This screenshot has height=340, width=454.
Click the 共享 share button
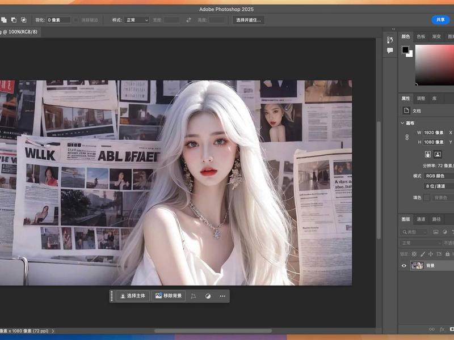440,20
